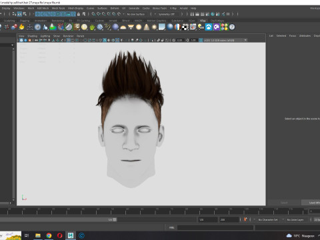Open the Lighting menu in the viewport panel
Image resolution: width=320 pixels, height=240 pixels.
[x=45, y=36]
